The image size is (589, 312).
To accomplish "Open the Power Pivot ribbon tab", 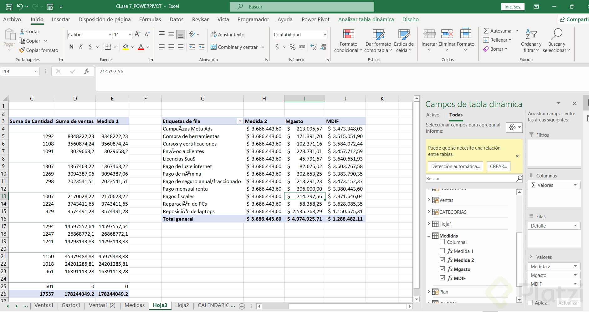I will [315, 19].
